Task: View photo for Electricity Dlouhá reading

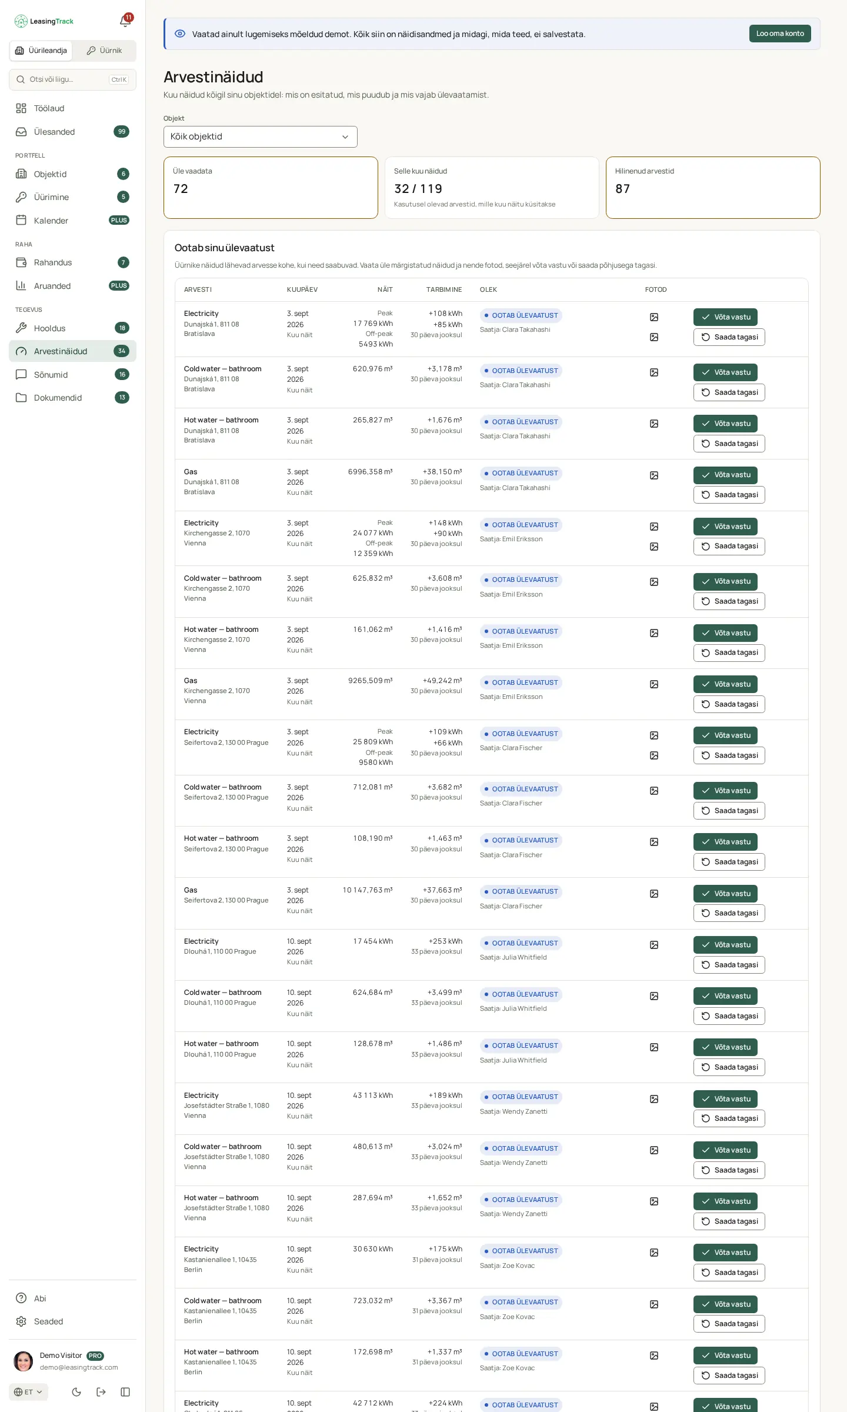Action: coord(654,945)
